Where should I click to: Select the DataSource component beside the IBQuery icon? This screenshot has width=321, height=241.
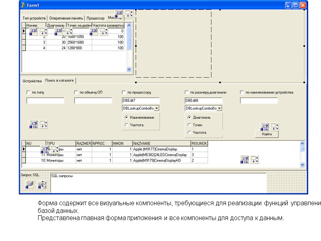275,126
